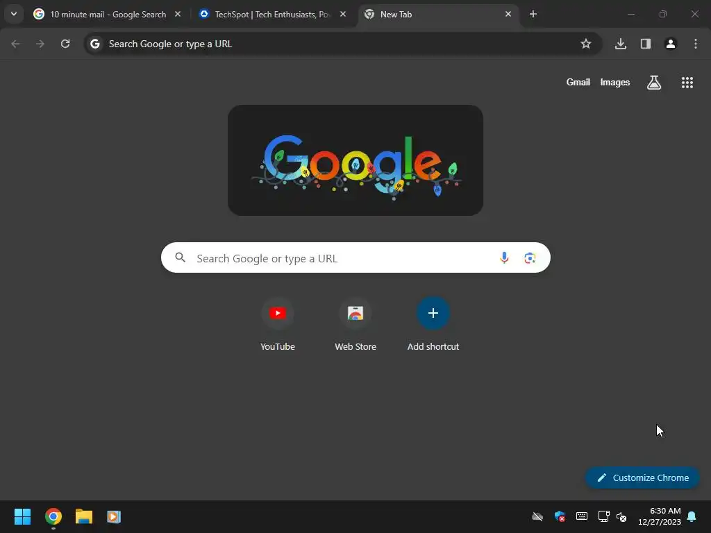Search by image with Lens icon
This screenshot has height=533, width=711.
pos(530,258)
